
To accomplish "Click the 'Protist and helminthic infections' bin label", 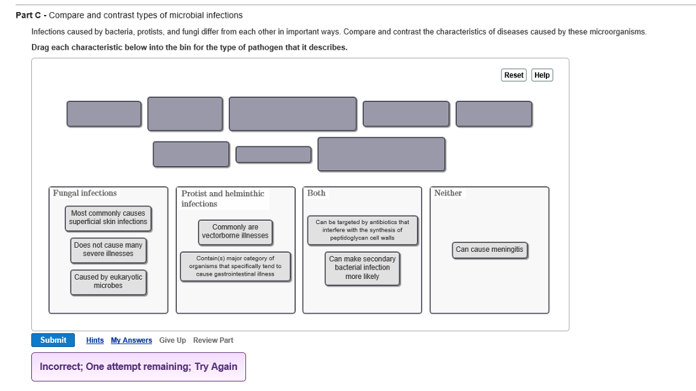I will (x=223, y=199).
